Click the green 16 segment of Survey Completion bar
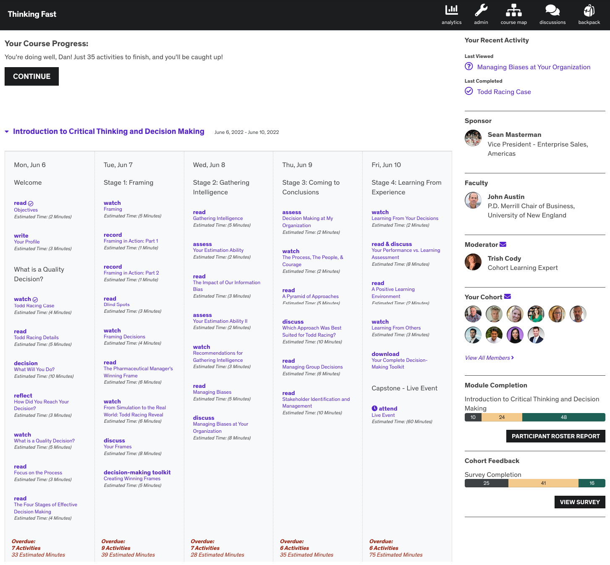610x565 pixels. (x=592, y=483)
